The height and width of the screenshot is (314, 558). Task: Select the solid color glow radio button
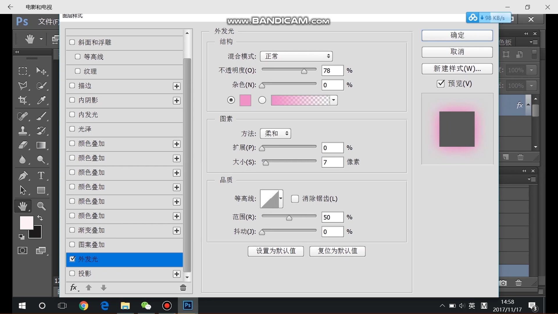tap(231, 100)
